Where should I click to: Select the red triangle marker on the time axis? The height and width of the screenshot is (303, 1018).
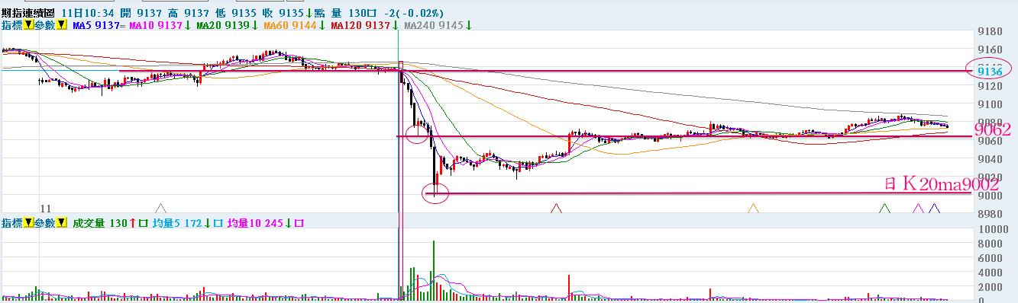(x=557, y=208)
